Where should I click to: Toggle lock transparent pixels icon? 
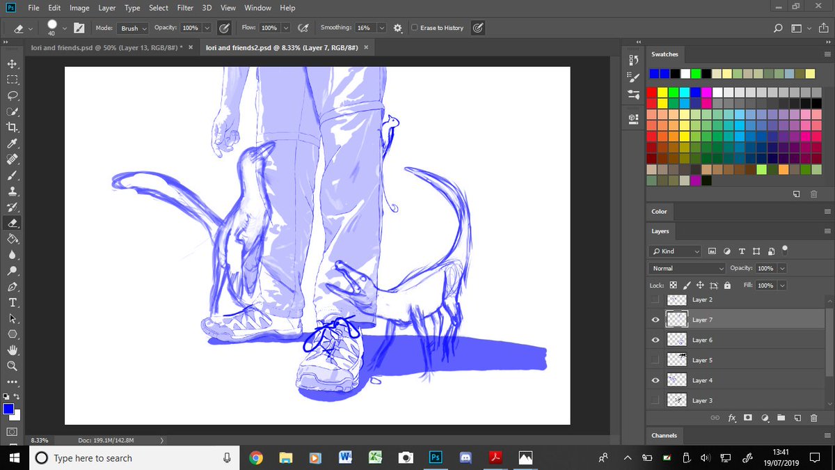(x=673, y=285)
